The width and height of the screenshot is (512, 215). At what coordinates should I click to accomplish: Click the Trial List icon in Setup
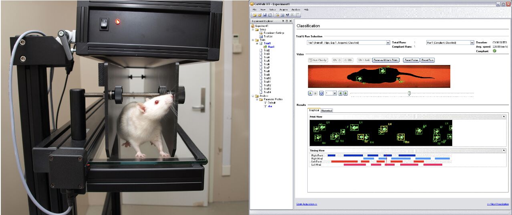(x=260, y=36)
